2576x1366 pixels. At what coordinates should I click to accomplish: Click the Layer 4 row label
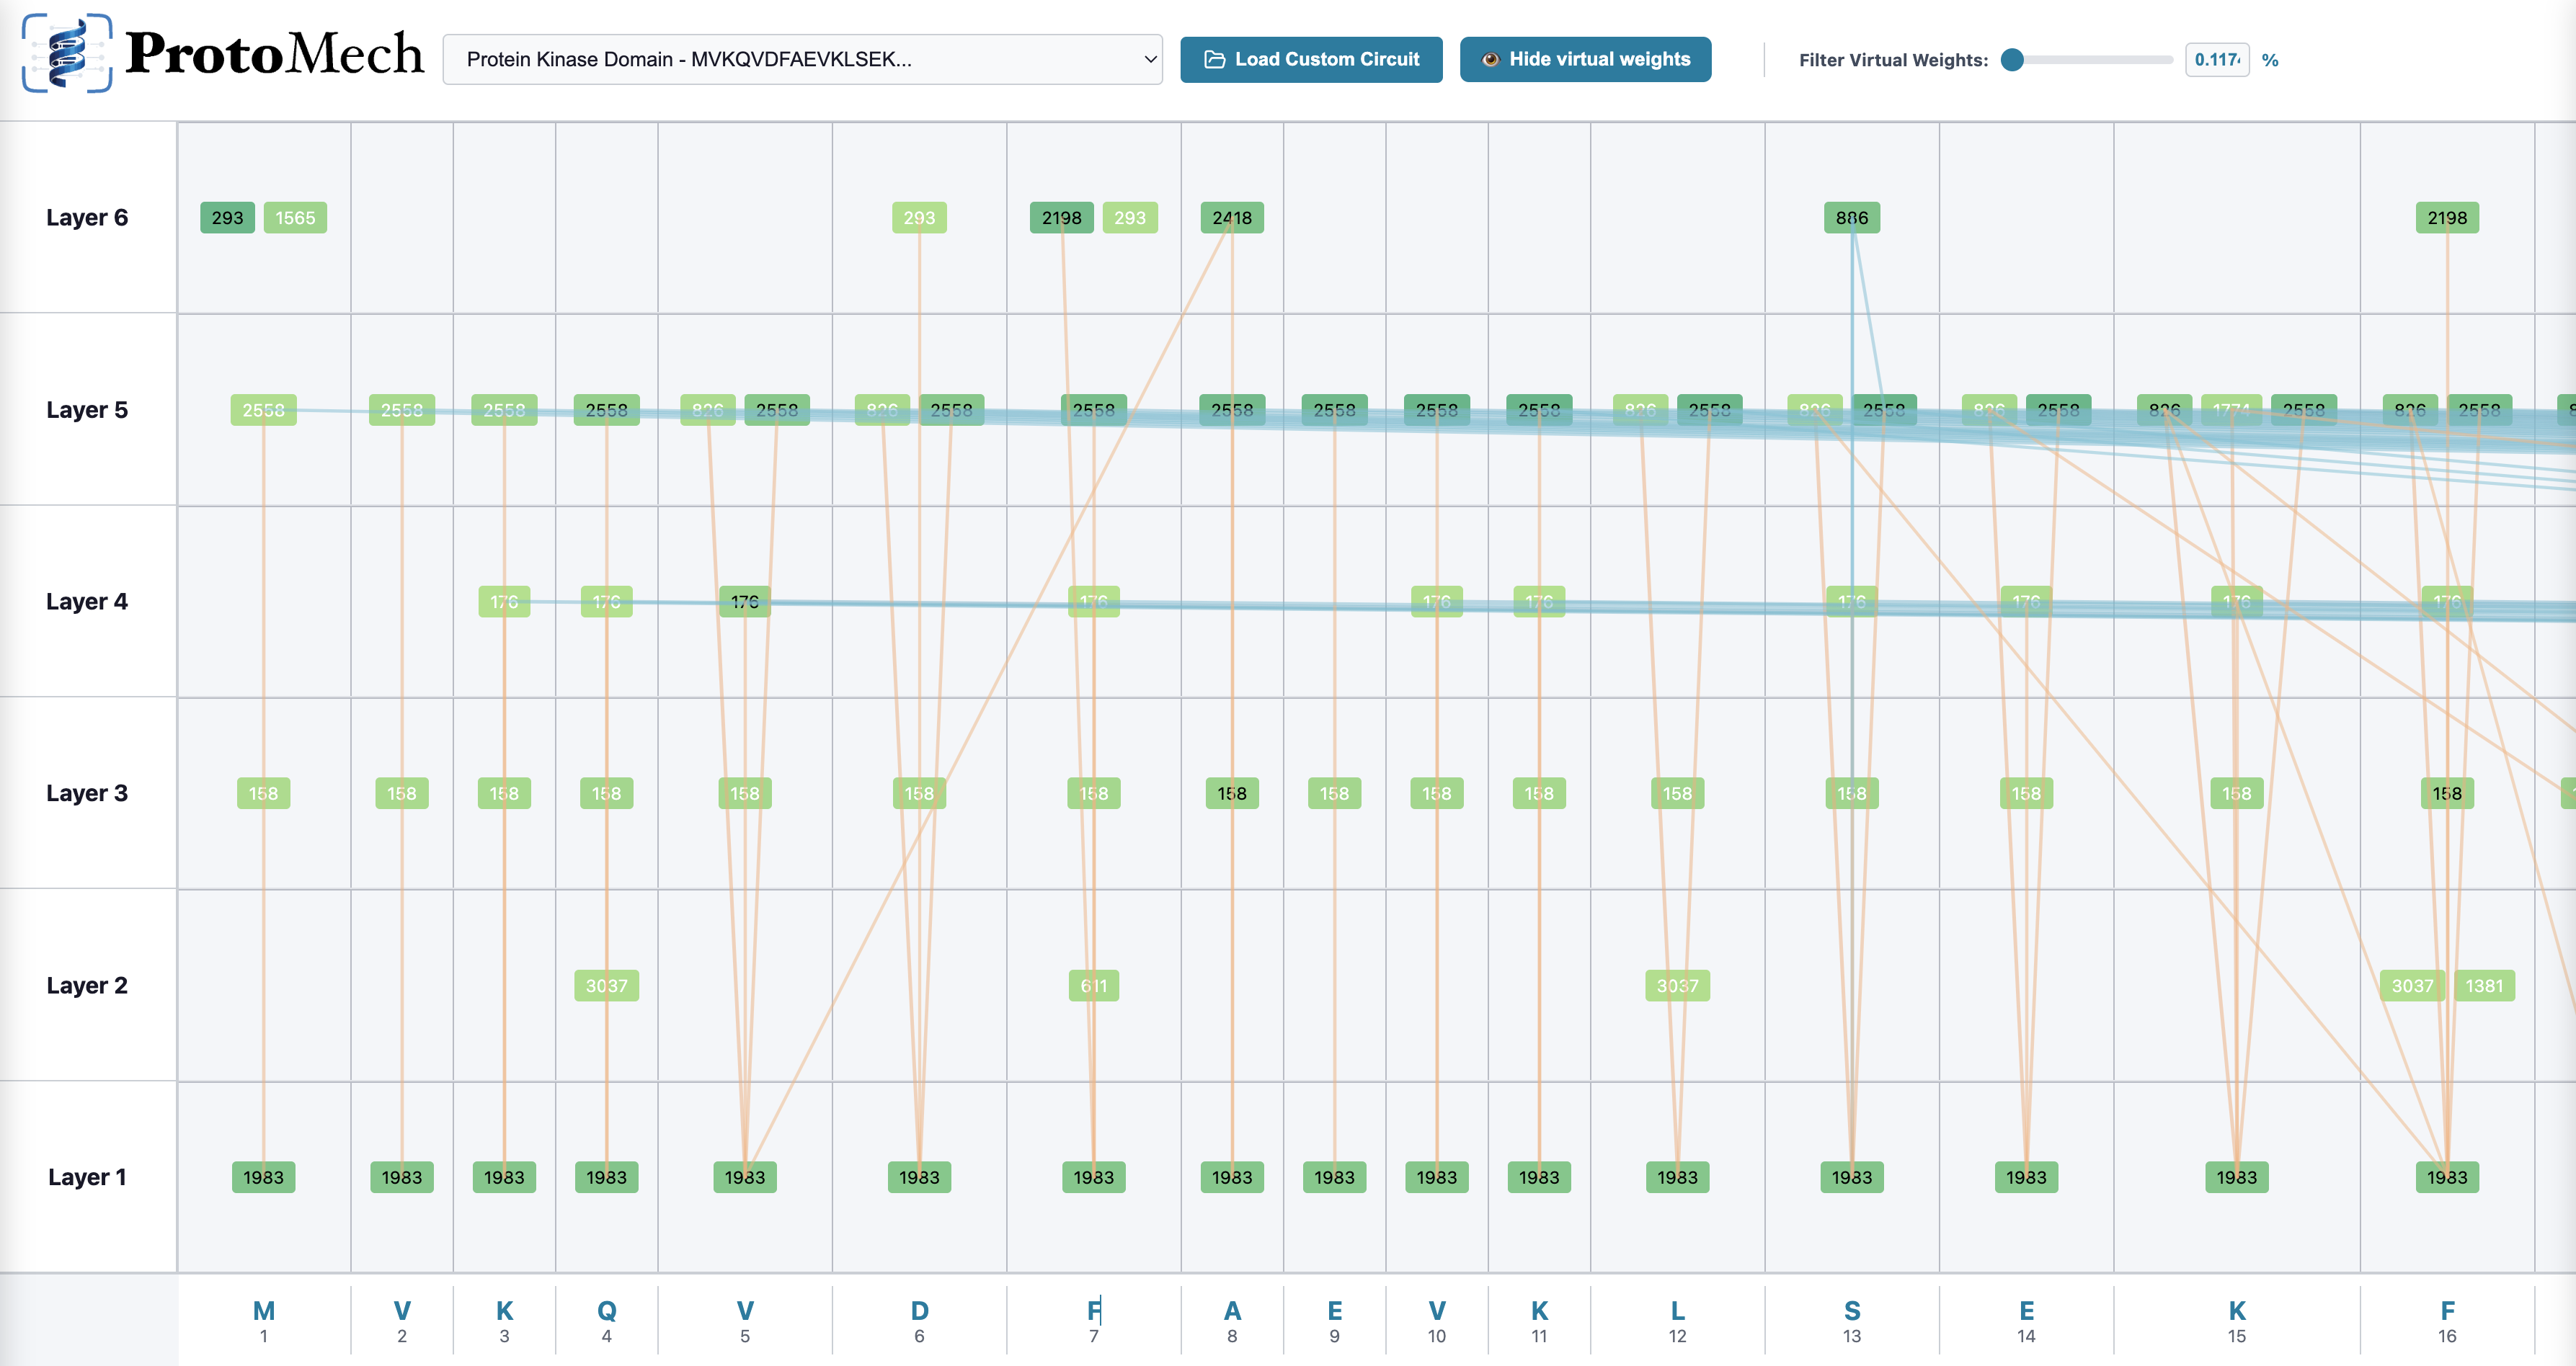[87, 602]
